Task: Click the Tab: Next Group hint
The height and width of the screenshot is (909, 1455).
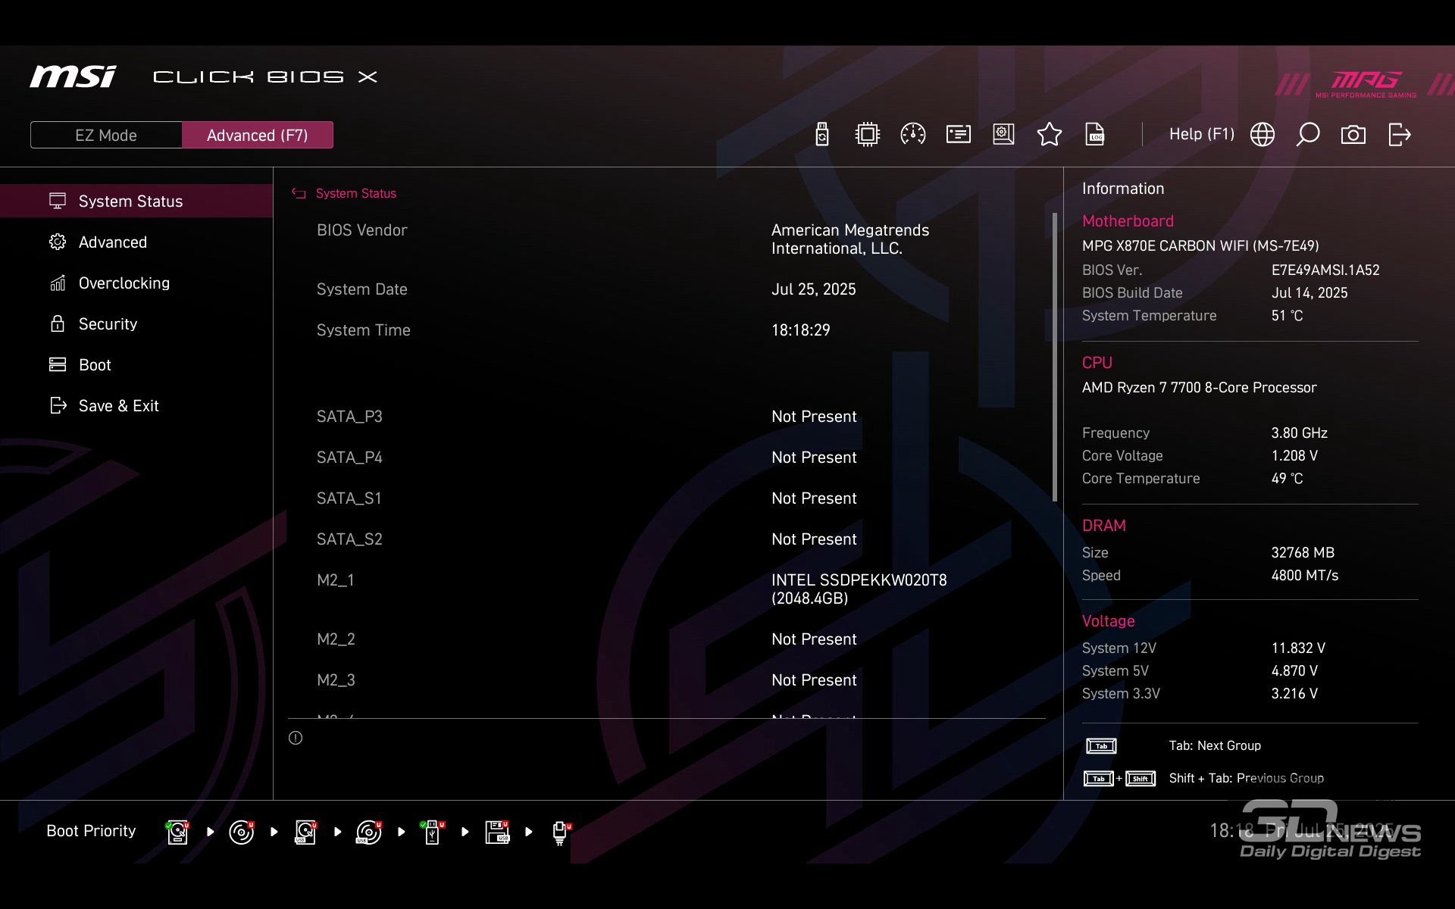Action: (x=1215, y=746)
